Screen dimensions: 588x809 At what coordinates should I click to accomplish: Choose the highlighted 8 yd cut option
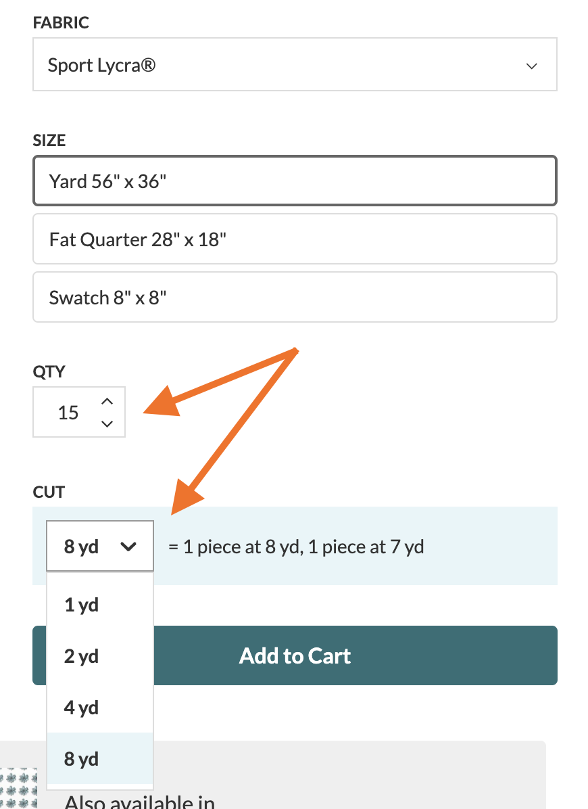coord(100,758)
